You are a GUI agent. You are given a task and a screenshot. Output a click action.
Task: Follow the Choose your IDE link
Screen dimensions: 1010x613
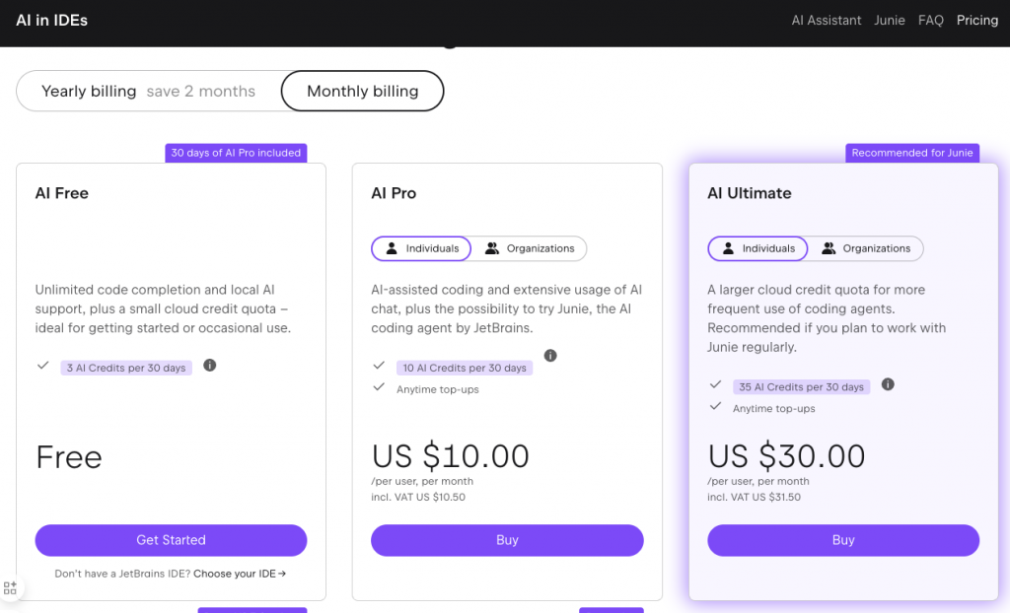pos(239,574)
